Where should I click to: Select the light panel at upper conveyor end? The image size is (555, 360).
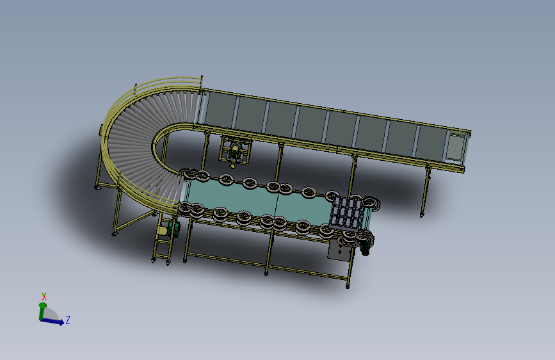[454, 147]
